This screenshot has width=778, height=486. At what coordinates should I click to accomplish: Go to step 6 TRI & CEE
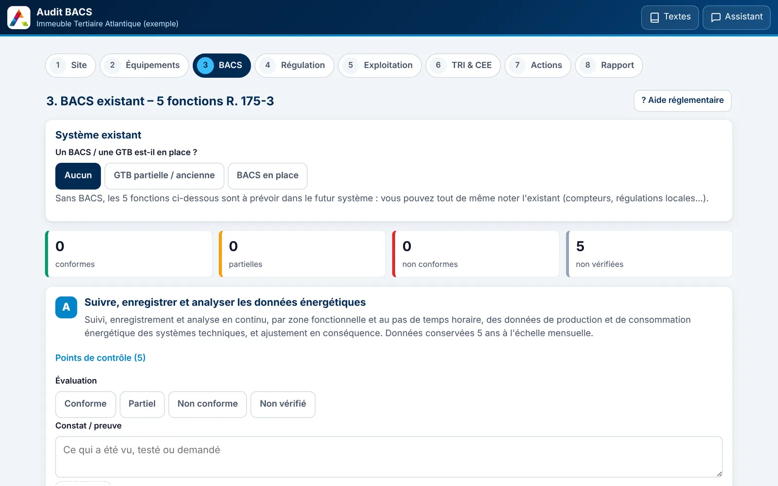point(463,66)
